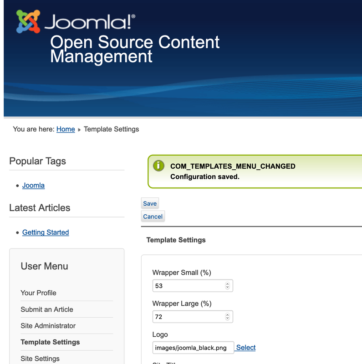
Task: Click the Logo path input field
Action: click(x=193, y=348)
